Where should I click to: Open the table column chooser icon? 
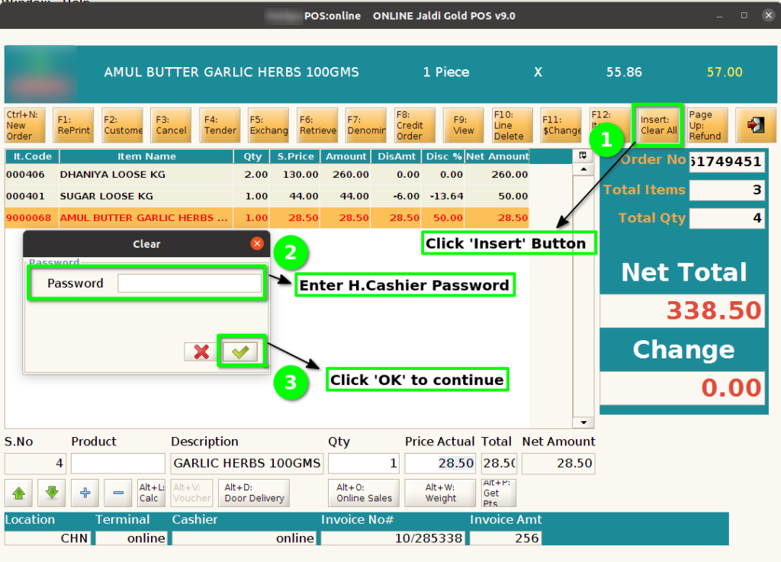tap(583, 156)
